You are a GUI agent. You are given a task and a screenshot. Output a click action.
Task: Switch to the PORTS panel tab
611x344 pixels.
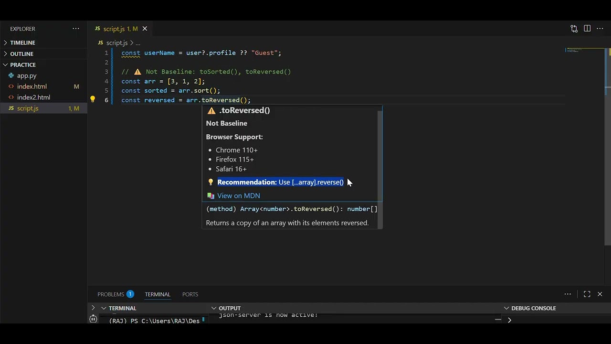tap(190, 294)
